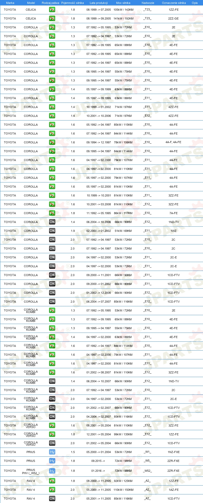203x503 pixels.
Task: Select the '08.1999 -> 09.2005' production years cell
Action: point(99,18)
